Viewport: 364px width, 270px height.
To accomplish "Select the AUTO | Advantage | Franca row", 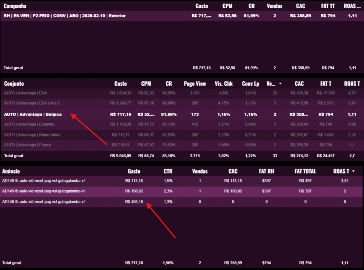I will (x=27, y=145).
